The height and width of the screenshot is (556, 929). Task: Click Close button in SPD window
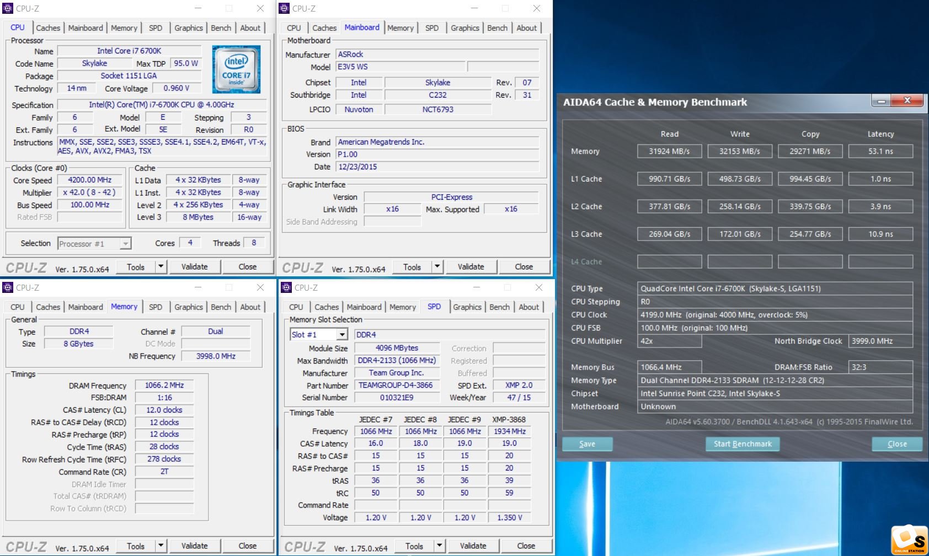[x=526, y=546]
